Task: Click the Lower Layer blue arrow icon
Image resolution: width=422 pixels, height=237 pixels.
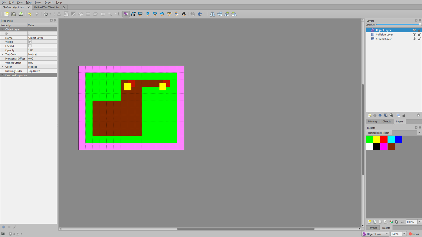Action: [380, 115]
